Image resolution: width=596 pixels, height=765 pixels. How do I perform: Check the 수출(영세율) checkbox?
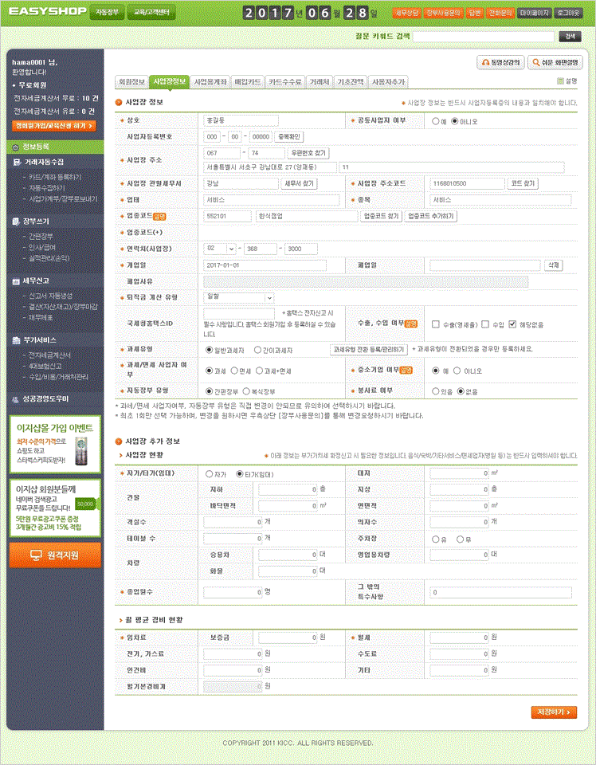(x=436, y=324)
